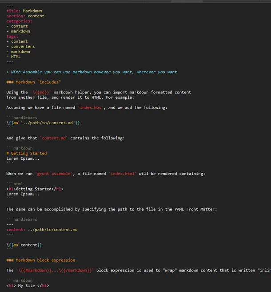Click the line \{{md '../path/to/content.md'}}
The height and width of the screenshot is (292, 271).
pos(43,123)
